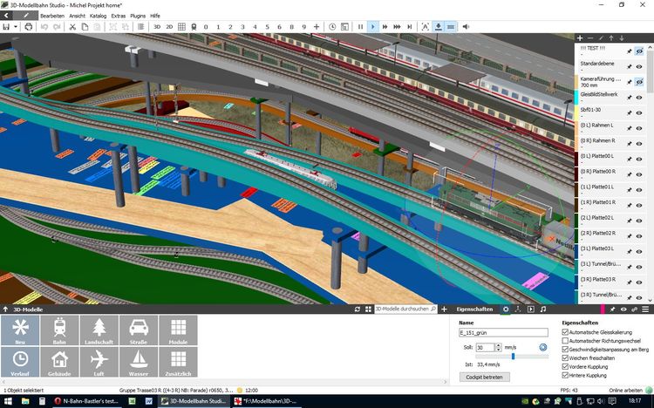Click the speed slider handle

pyautogui.click(x=513, y=356)
